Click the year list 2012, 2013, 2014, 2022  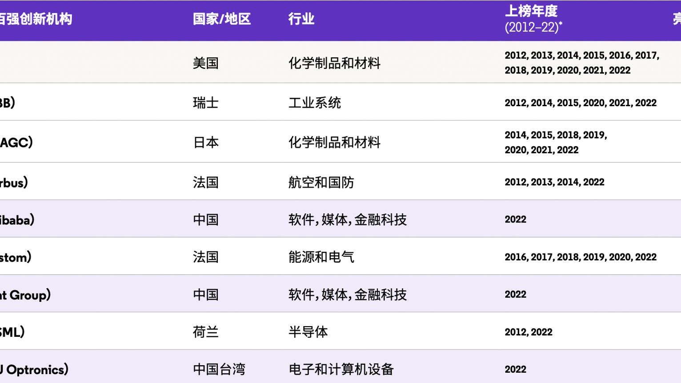pos(554,182)
